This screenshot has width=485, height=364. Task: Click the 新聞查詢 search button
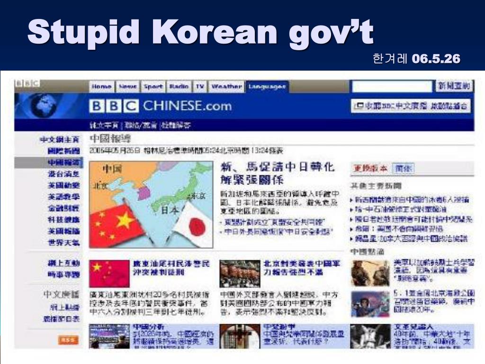coord(454,86)
